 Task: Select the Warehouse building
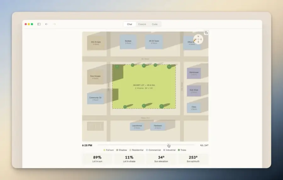point(194,73)
